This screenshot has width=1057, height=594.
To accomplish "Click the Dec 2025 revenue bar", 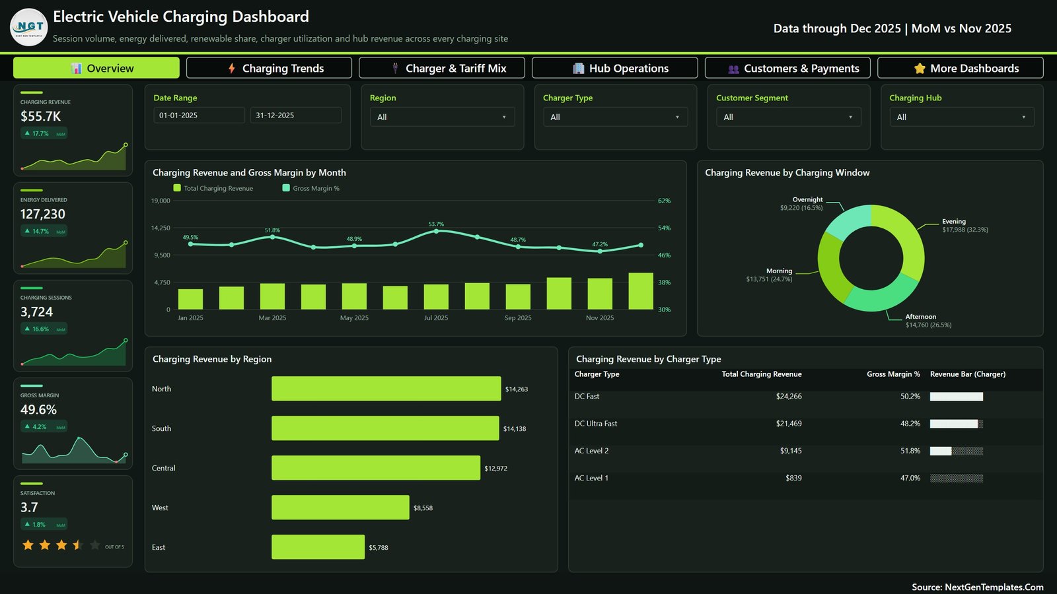I will 641,291.
